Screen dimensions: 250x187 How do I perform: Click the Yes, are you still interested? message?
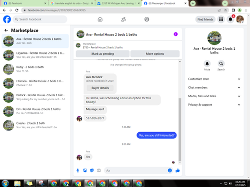[156, 135]
